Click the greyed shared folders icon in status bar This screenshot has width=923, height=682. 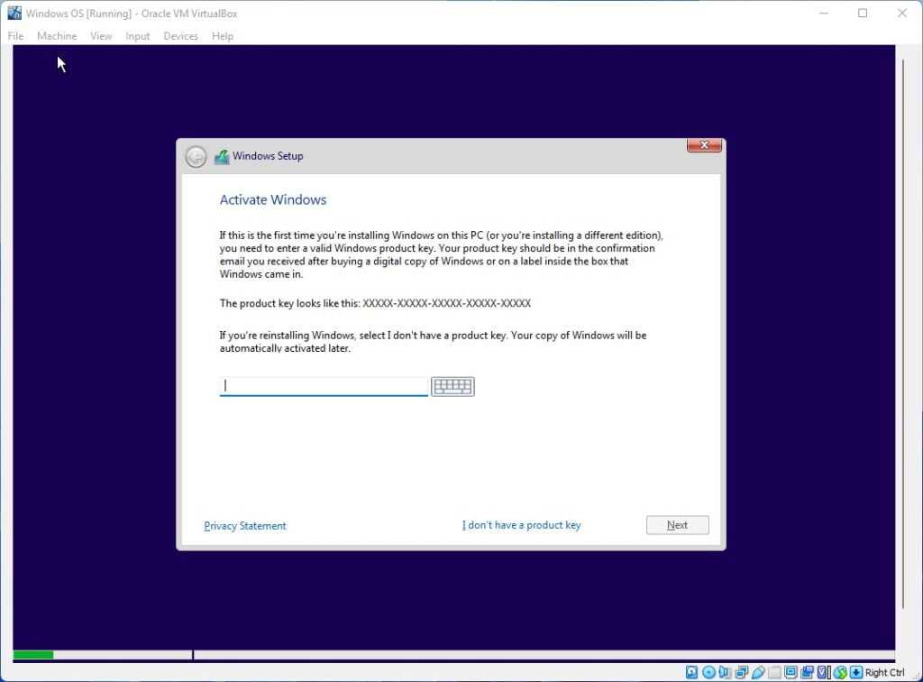click(774, 672)
